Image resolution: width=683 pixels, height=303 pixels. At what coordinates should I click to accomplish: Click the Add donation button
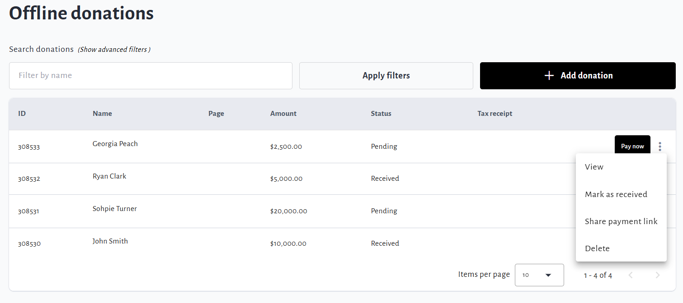(x=578, y=76)
